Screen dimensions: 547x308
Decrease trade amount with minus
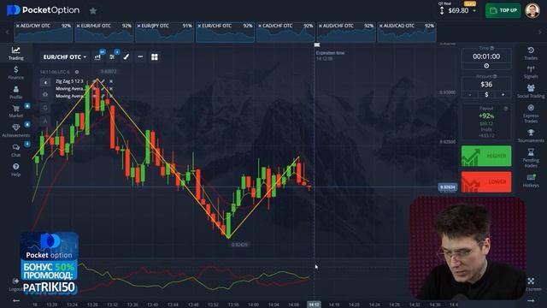point(470,94)
